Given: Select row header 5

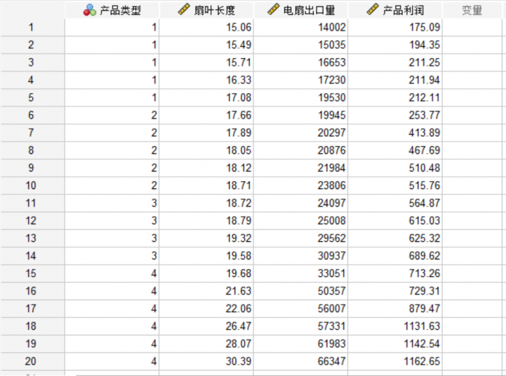Looking at the screenshot, I should coord(32,98).
